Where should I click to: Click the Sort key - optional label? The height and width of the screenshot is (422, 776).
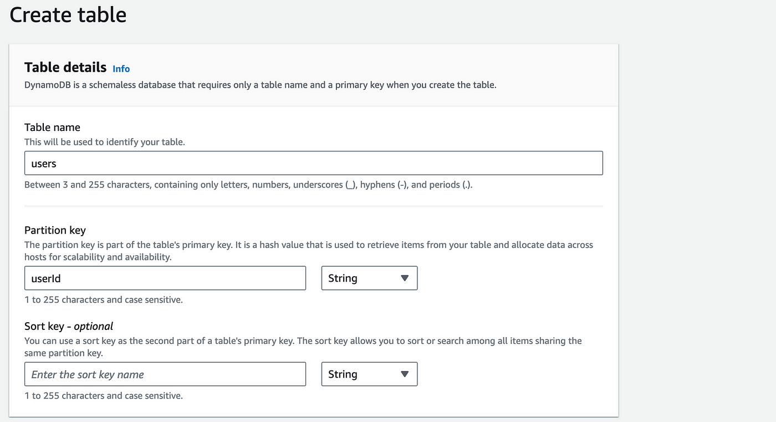click(68, 326)
